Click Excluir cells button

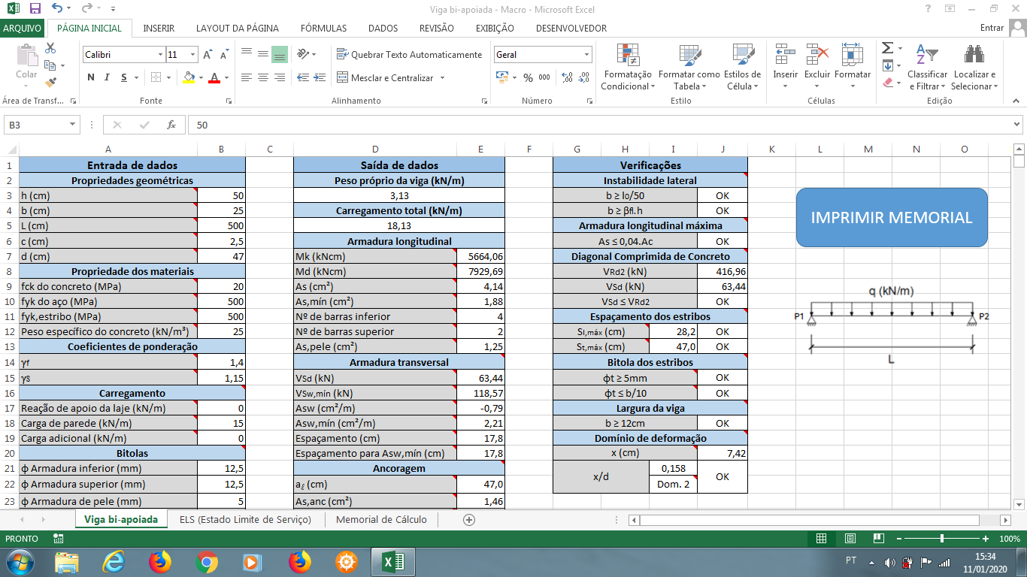click(x=817, y=67)
